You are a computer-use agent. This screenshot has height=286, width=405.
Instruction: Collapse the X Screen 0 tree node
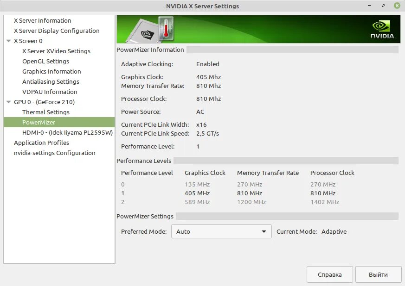(8, 41)
